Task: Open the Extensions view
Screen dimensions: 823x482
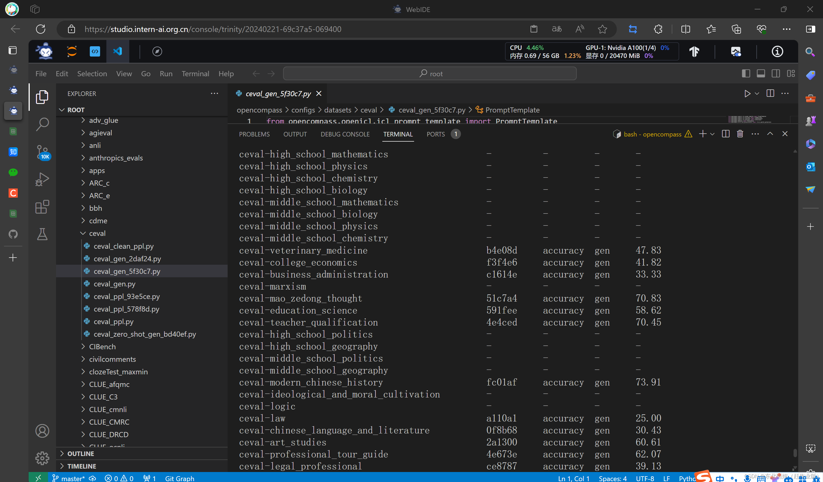Action: click(x=42, y=207)
